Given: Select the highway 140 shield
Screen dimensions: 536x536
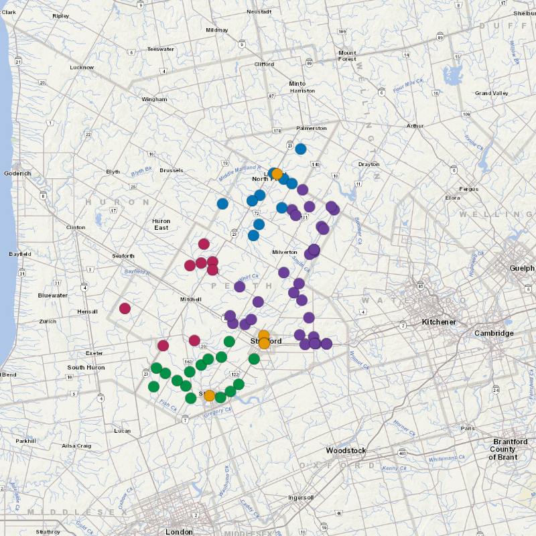Looking at the screenshot, I should click(x=315, y=164).
